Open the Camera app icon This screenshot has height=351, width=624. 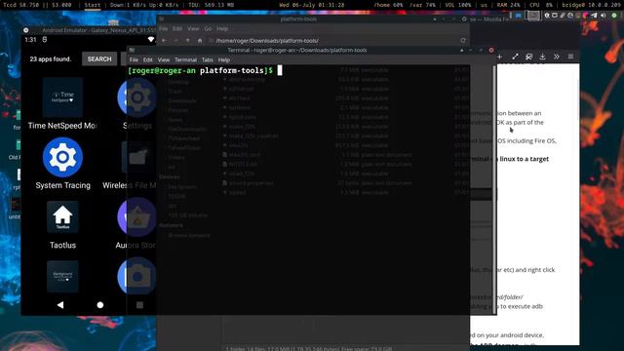tap(136, 276)
